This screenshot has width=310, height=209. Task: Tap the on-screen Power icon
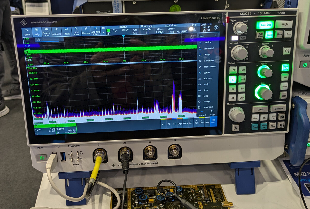pos(212,113)
